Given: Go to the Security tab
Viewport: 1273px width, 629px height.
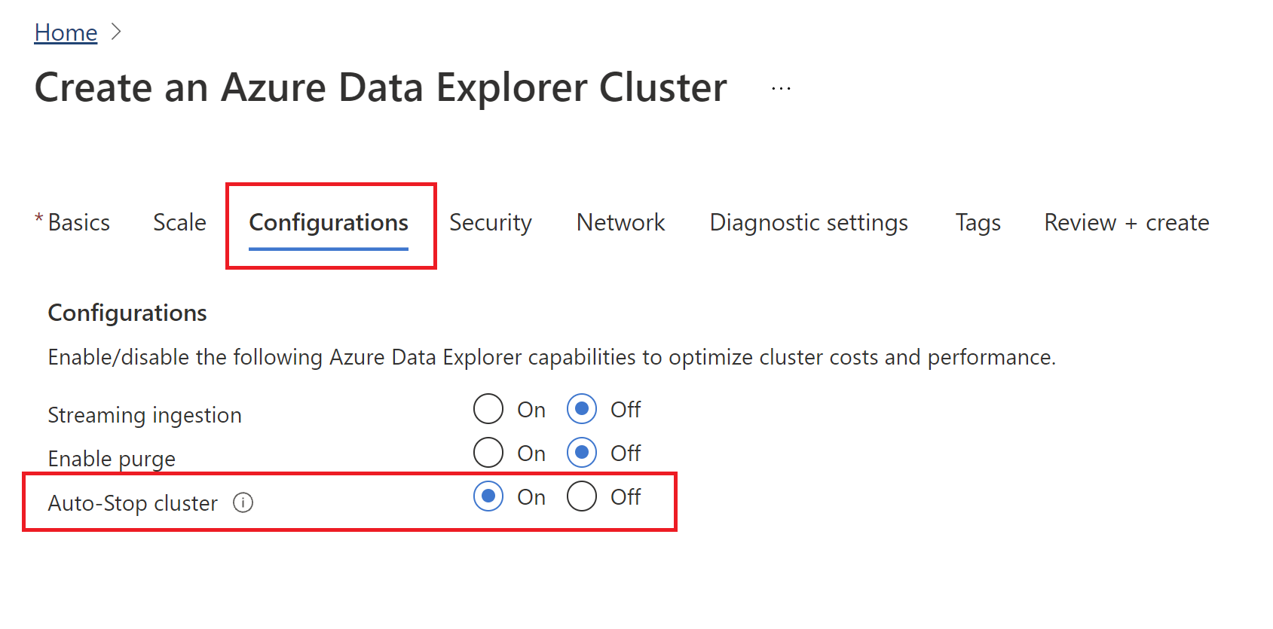Looking at the screenshot, I should (490, 222).
